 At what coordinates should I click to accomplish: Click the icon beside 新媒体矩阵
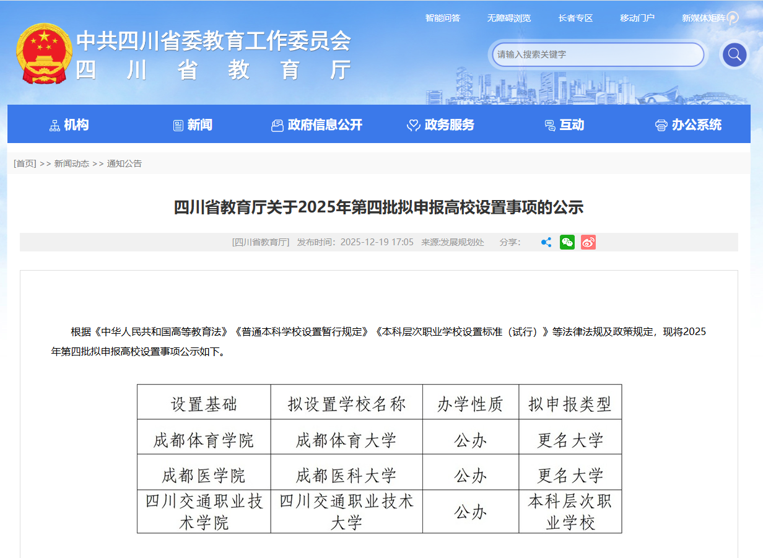[733, 18]
